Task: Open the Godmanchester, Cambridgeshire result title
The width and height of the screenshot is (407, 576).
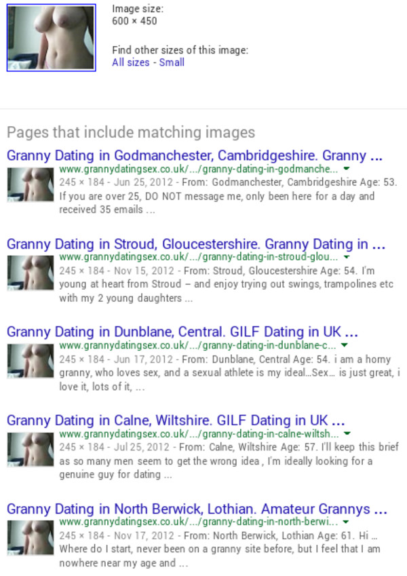Action: click(x=195, y=155)
